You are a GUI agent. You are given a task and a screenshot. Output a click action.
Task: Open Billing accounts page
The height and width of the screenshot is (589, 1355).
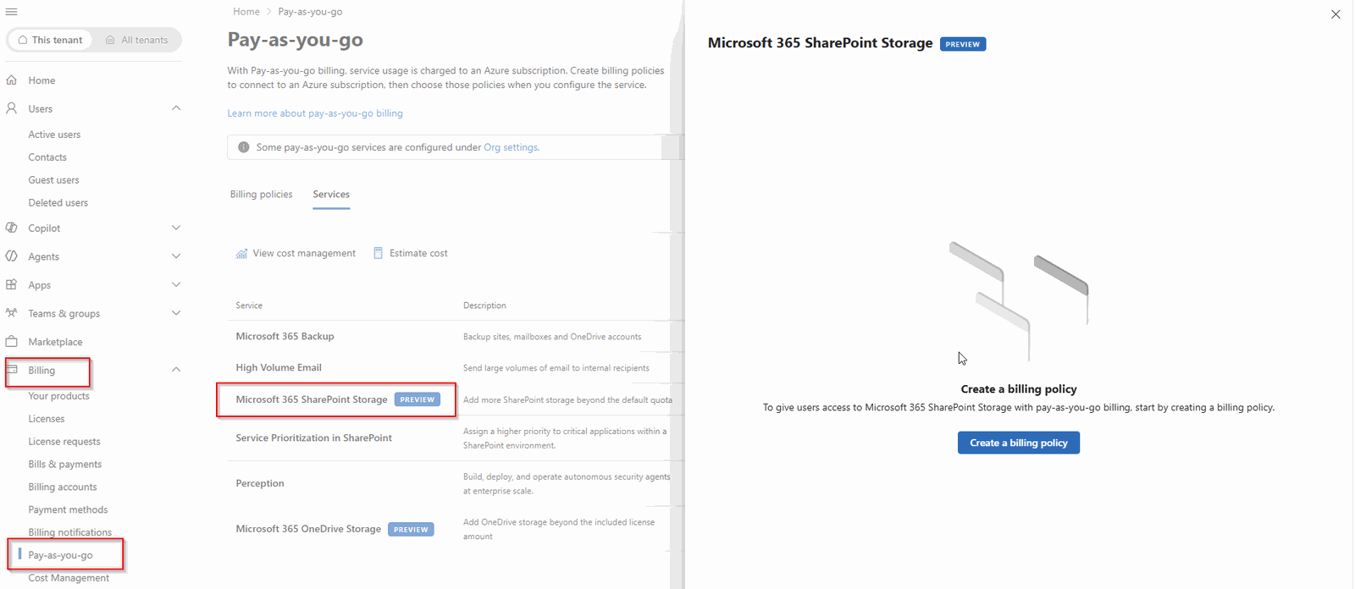(63, 487)
